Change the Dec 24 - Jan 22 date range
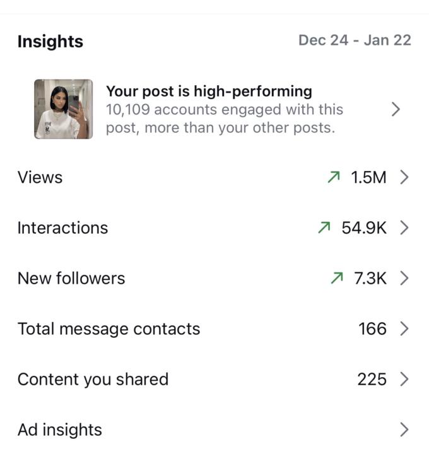The width and height of the screenshot is (429, 454). [x=355, y=40]
